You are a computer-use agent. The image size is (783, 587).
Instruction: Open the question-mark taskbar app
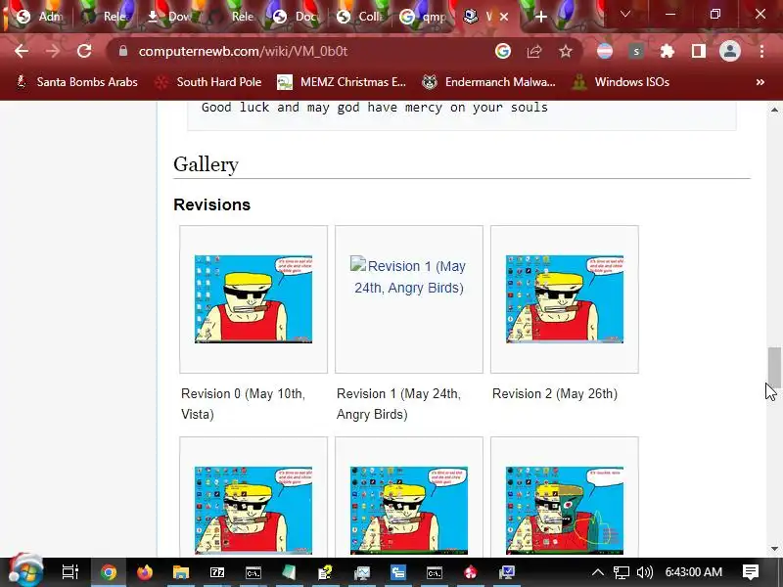pyautogui.click(x=325, y=572)
